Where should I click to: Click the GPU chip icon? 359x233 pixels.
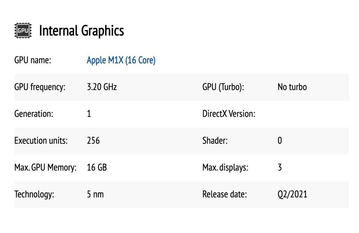pos(23,31)
